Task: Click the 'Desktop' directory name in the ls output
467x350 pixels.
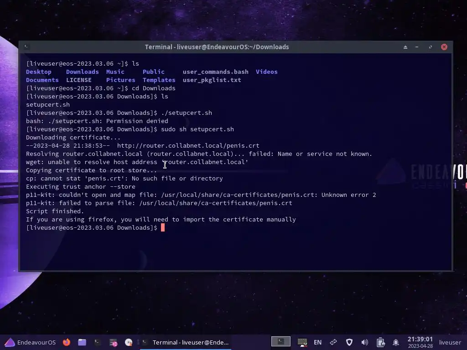Action: (39, 72)
